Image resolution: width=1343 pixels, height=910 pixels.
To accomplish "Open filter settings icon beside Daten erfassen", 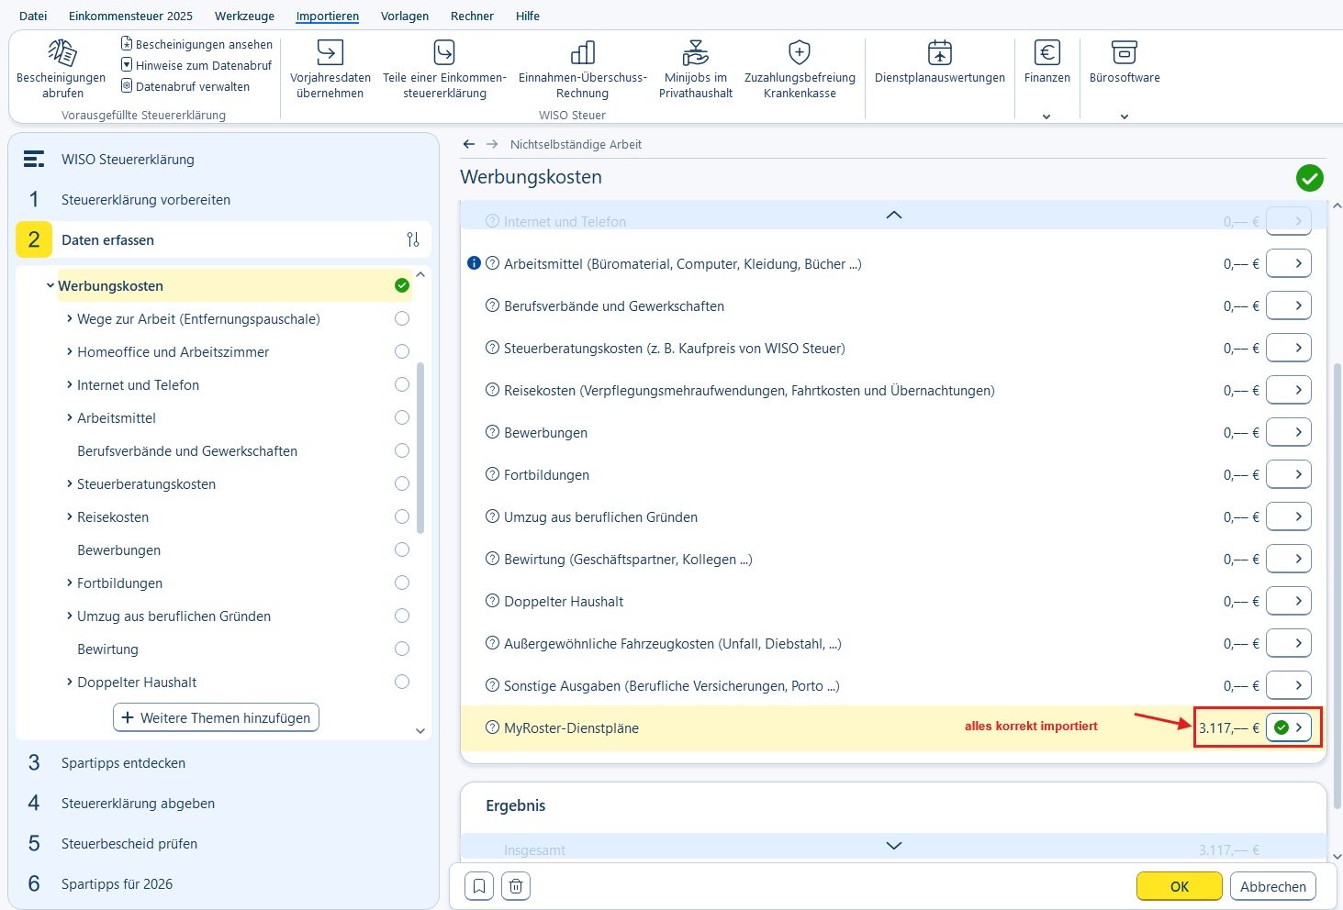I will (x=413, y=239).
